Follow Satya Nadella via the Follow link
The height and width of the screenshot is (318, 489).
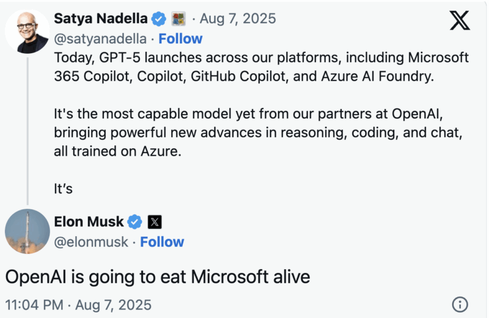[x=180, y=39]
